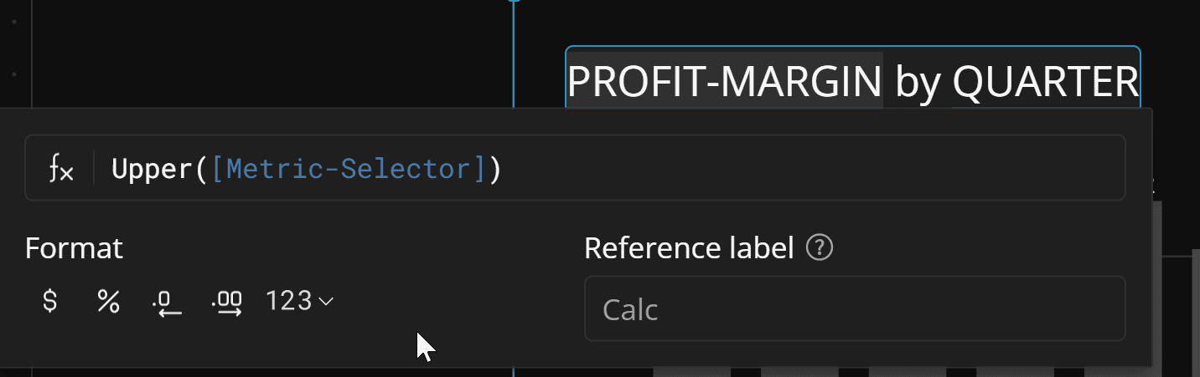Select the [Metric-Selector] reference in the formula
This screenshot has height=377, width=1200.
(x=348, y=170)
